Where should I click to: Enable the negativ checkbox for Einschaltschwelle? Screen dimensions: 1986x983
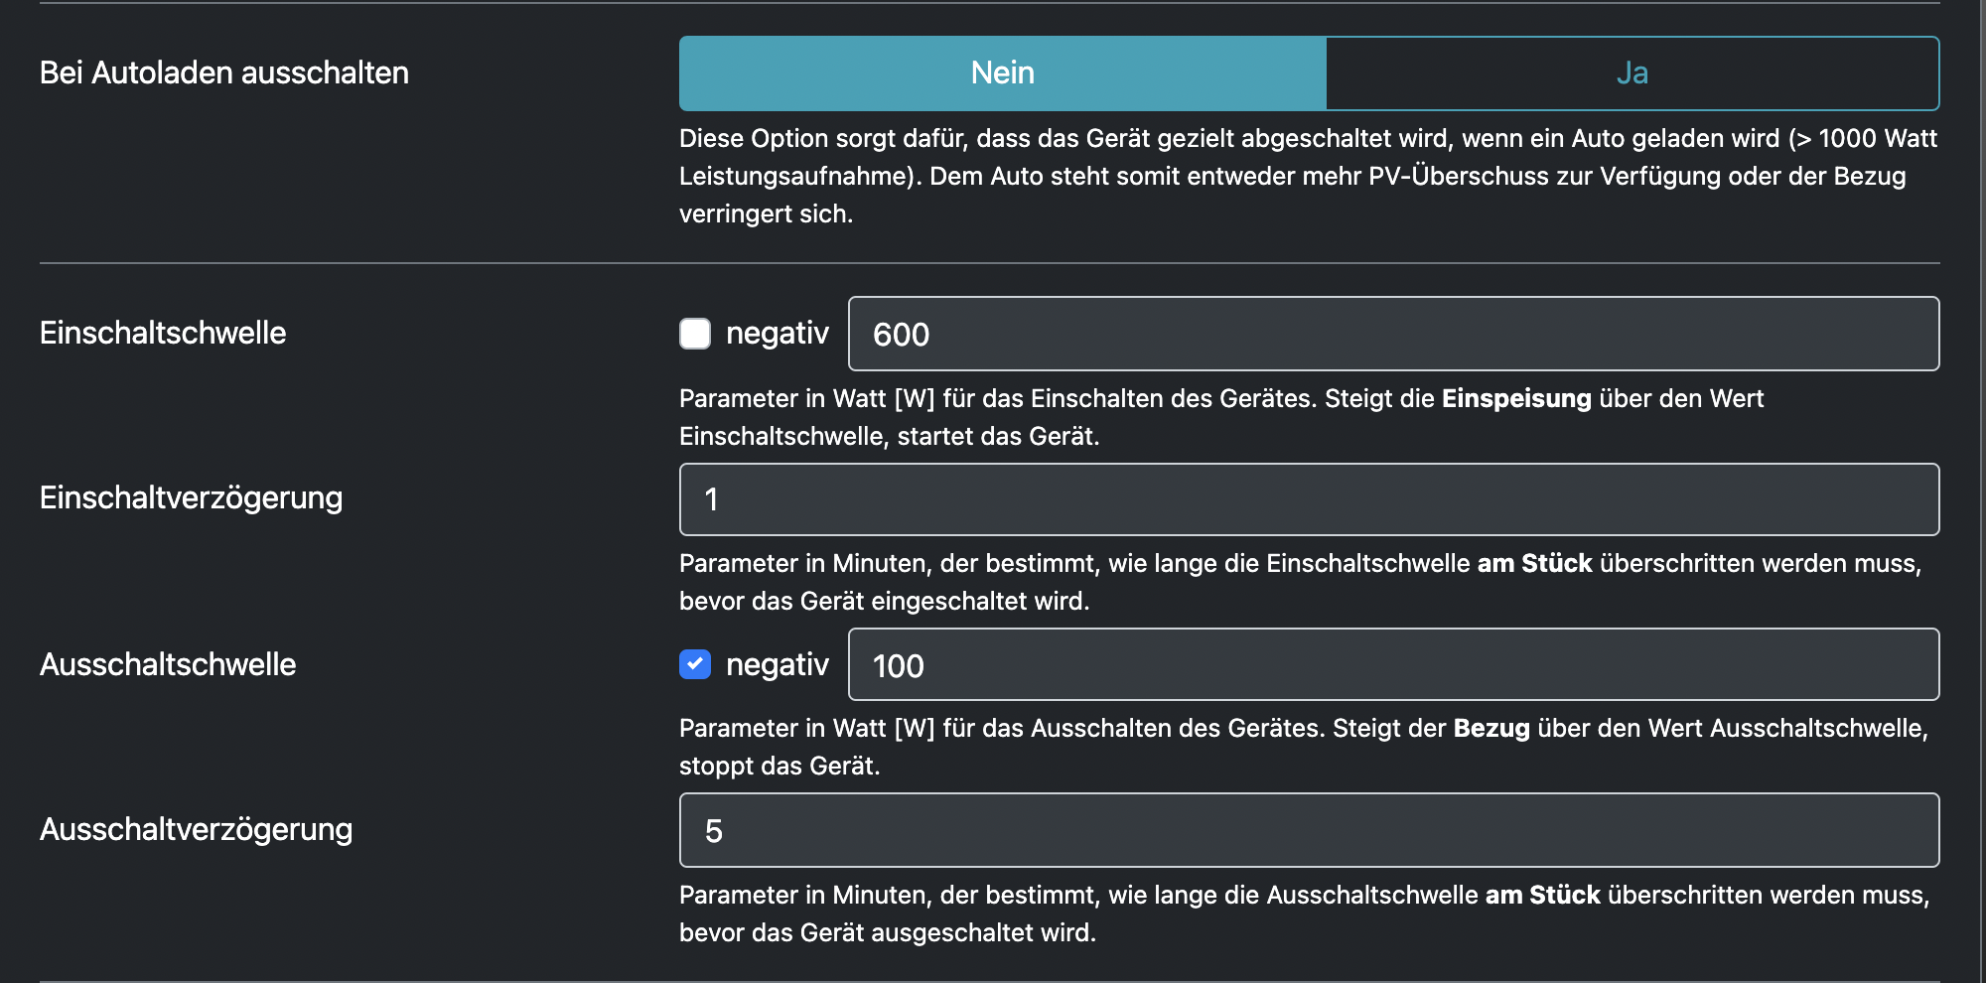tap(695, 334)
